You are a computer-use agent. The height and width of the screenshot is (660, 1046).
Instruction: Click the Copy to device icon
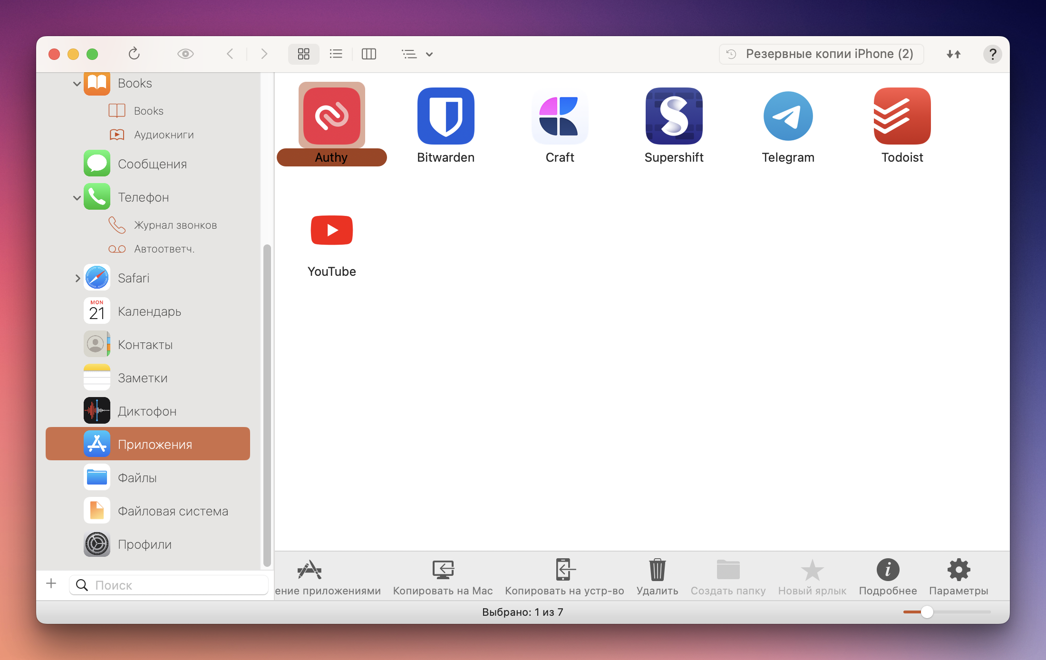(x=564, y=570)
